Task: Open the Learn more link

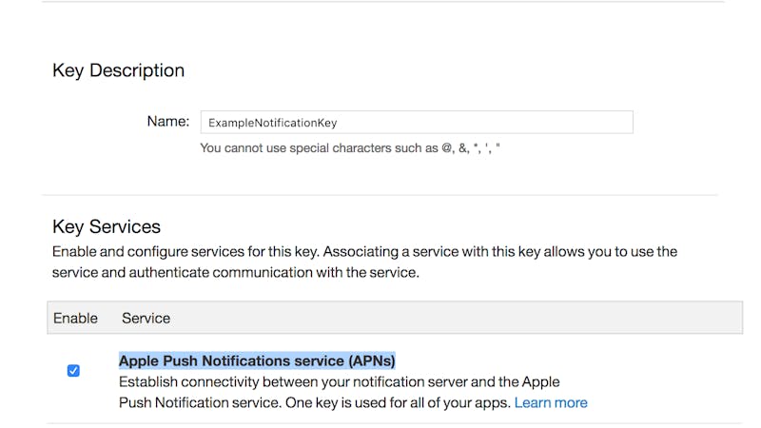Action: (x=551, y=402)
